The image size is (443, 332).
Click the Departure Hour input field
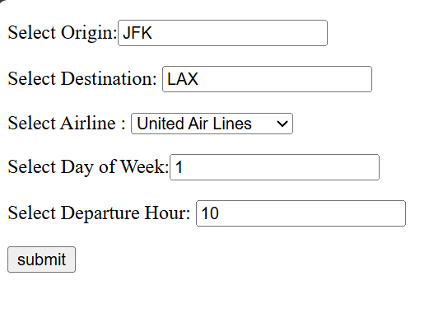(301, 213)
